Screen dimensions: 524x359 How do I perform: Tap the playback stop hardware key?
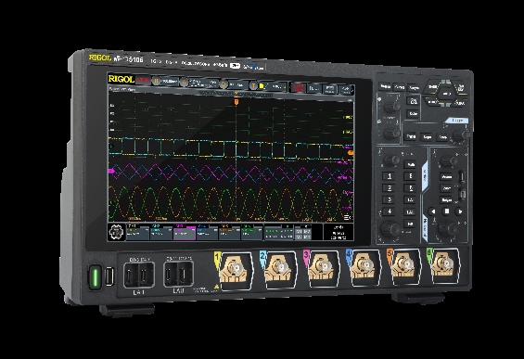(446, 212)
